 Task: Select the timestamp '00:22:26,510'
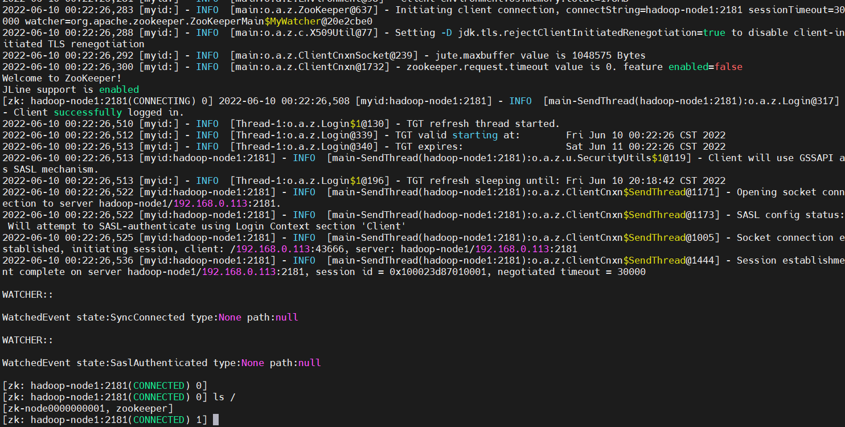coord(99,124)
